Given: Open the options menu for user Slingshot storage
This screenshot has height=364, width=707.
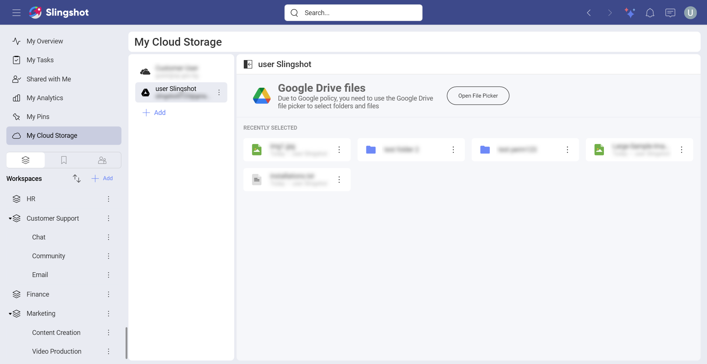Looking at the screenshot, I should [x=219, y=92].
